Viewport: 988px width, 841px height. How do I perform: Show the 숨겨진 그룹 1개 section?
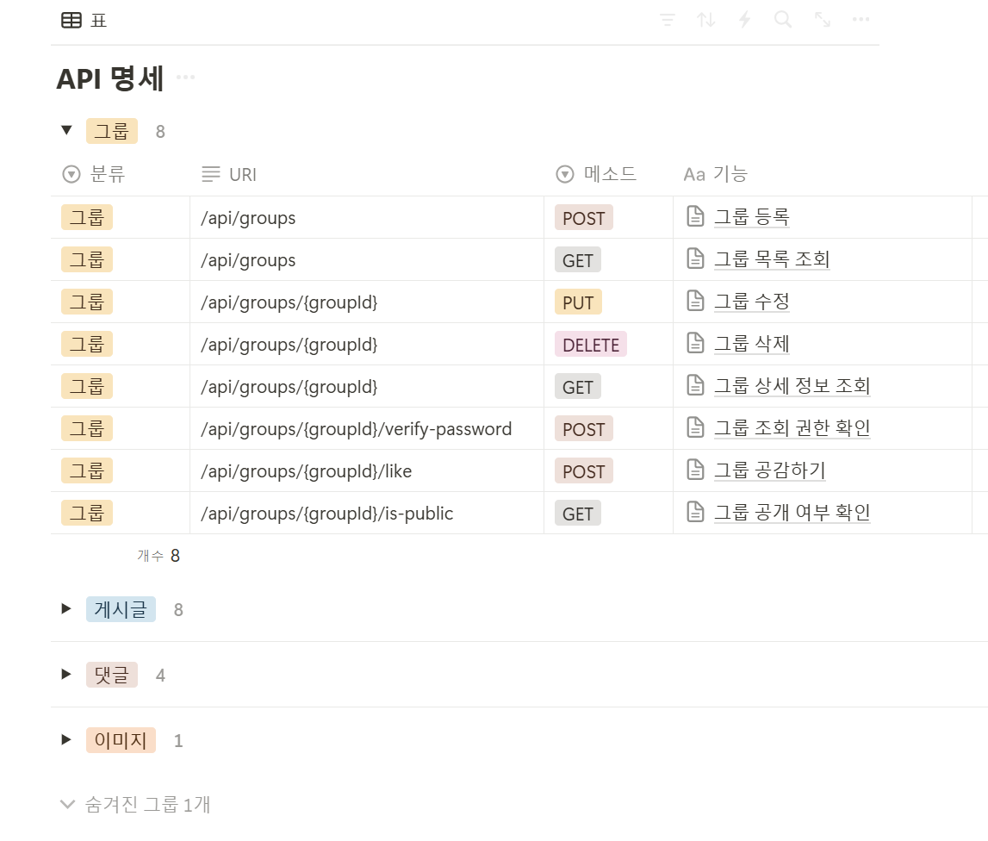click(135, 804)
